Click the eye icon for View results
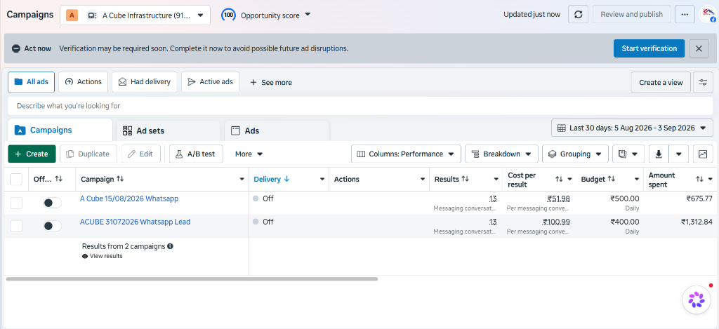The width and height of the screenshot is (719, 329). click(85, 256)
